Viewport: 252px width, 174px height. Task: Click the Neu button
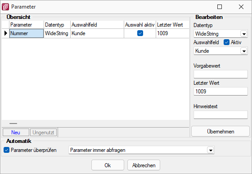pos(16,133)
